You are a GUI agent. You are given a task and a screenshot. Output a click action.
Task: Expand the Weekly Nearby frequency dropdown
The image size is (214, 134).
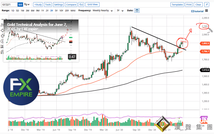[102, 11]
